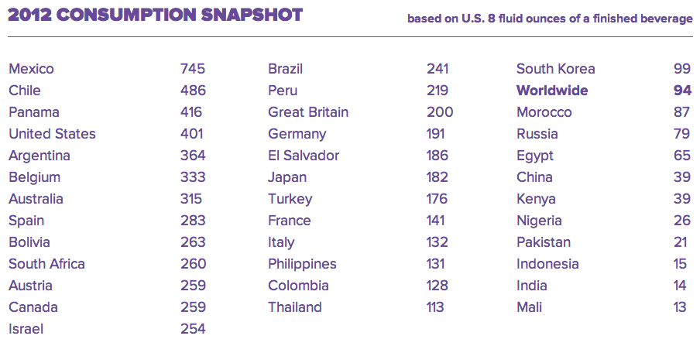Select the El Salvador label
700x346 pixels.
click(x=304, y=156)
